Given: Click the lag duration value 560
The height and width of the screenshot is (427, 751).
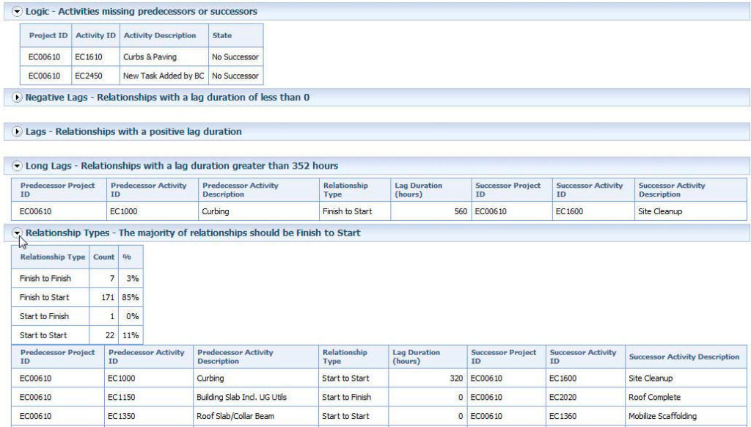Looking at the screenshot, I should (x=461, y=211).
